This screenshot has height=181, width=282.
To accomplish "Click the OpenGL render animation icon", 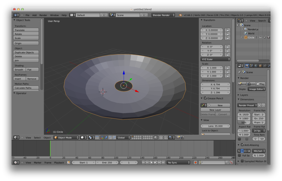I will pos(182,138).
